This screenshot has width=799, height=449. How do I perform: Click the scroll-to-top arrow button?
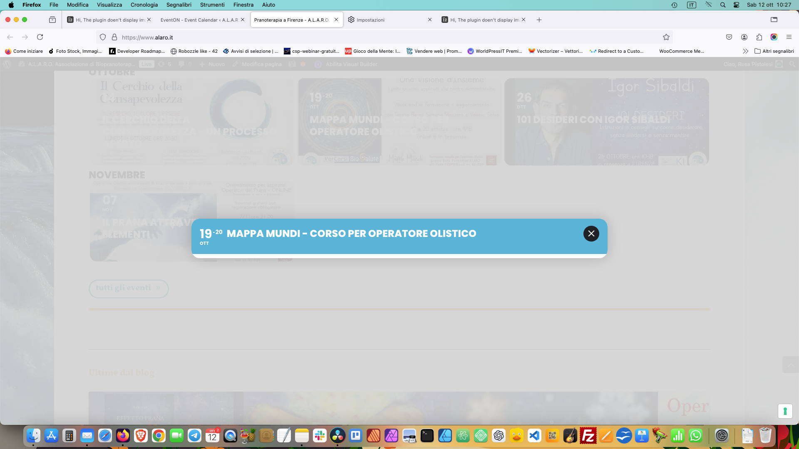(x=790, y=365)
